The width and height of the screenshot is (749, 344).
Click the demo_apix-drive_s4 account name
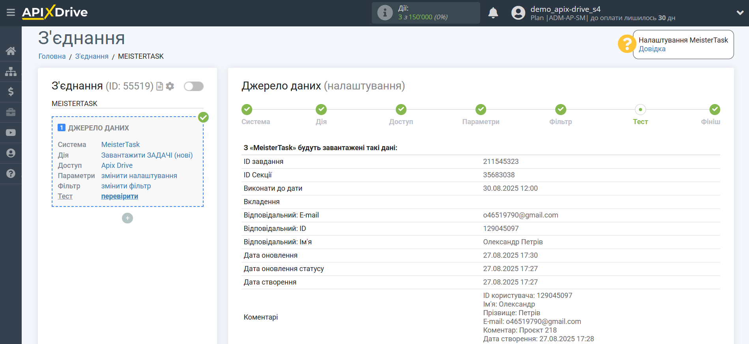tap(565, 9)
